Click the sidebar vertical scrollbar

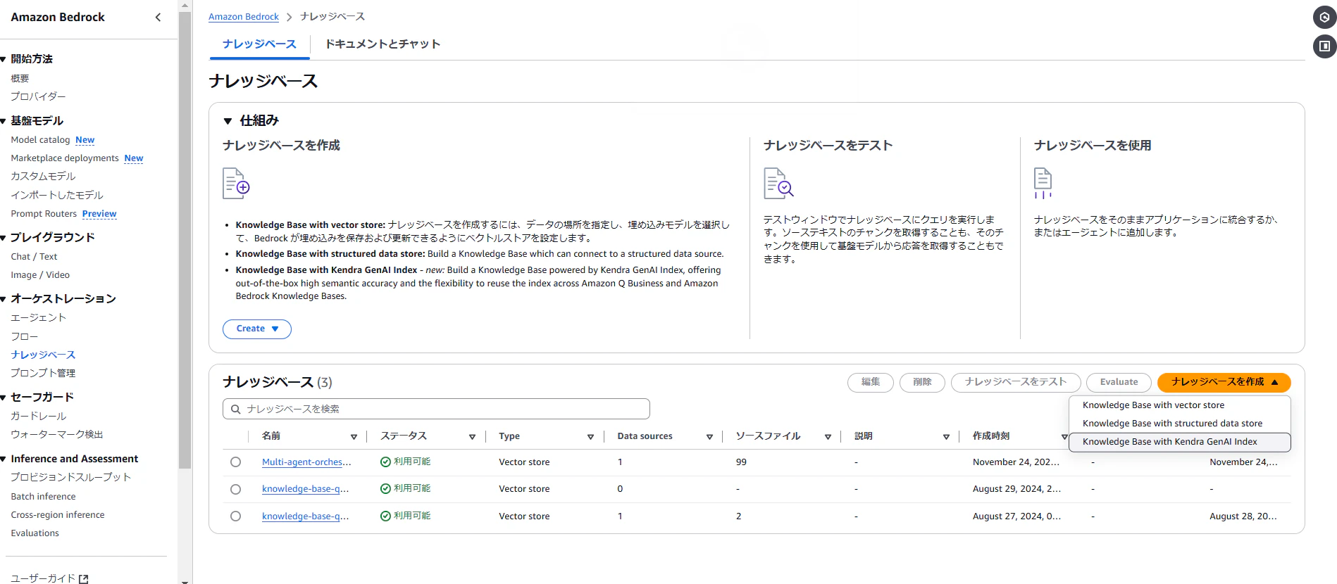tap(185, 239)
